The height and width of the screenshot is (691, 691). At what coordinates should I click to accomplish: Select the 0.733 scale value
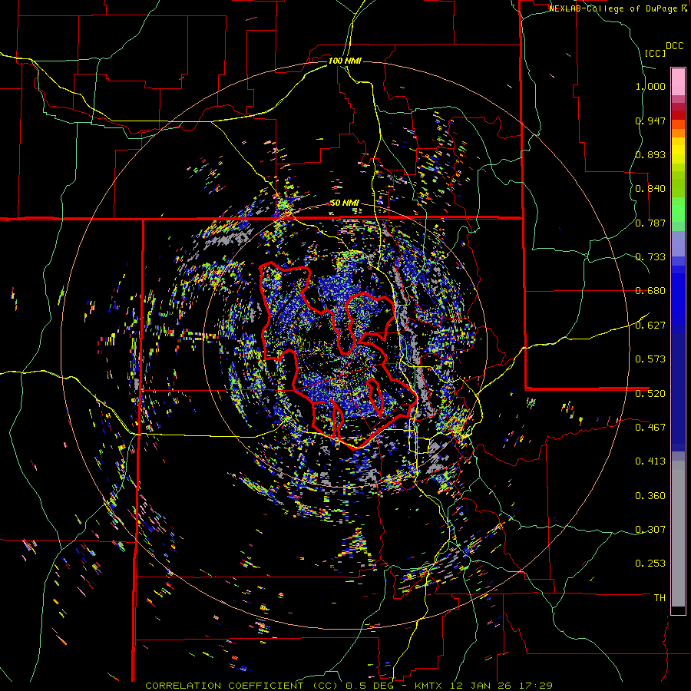[650, 257]
